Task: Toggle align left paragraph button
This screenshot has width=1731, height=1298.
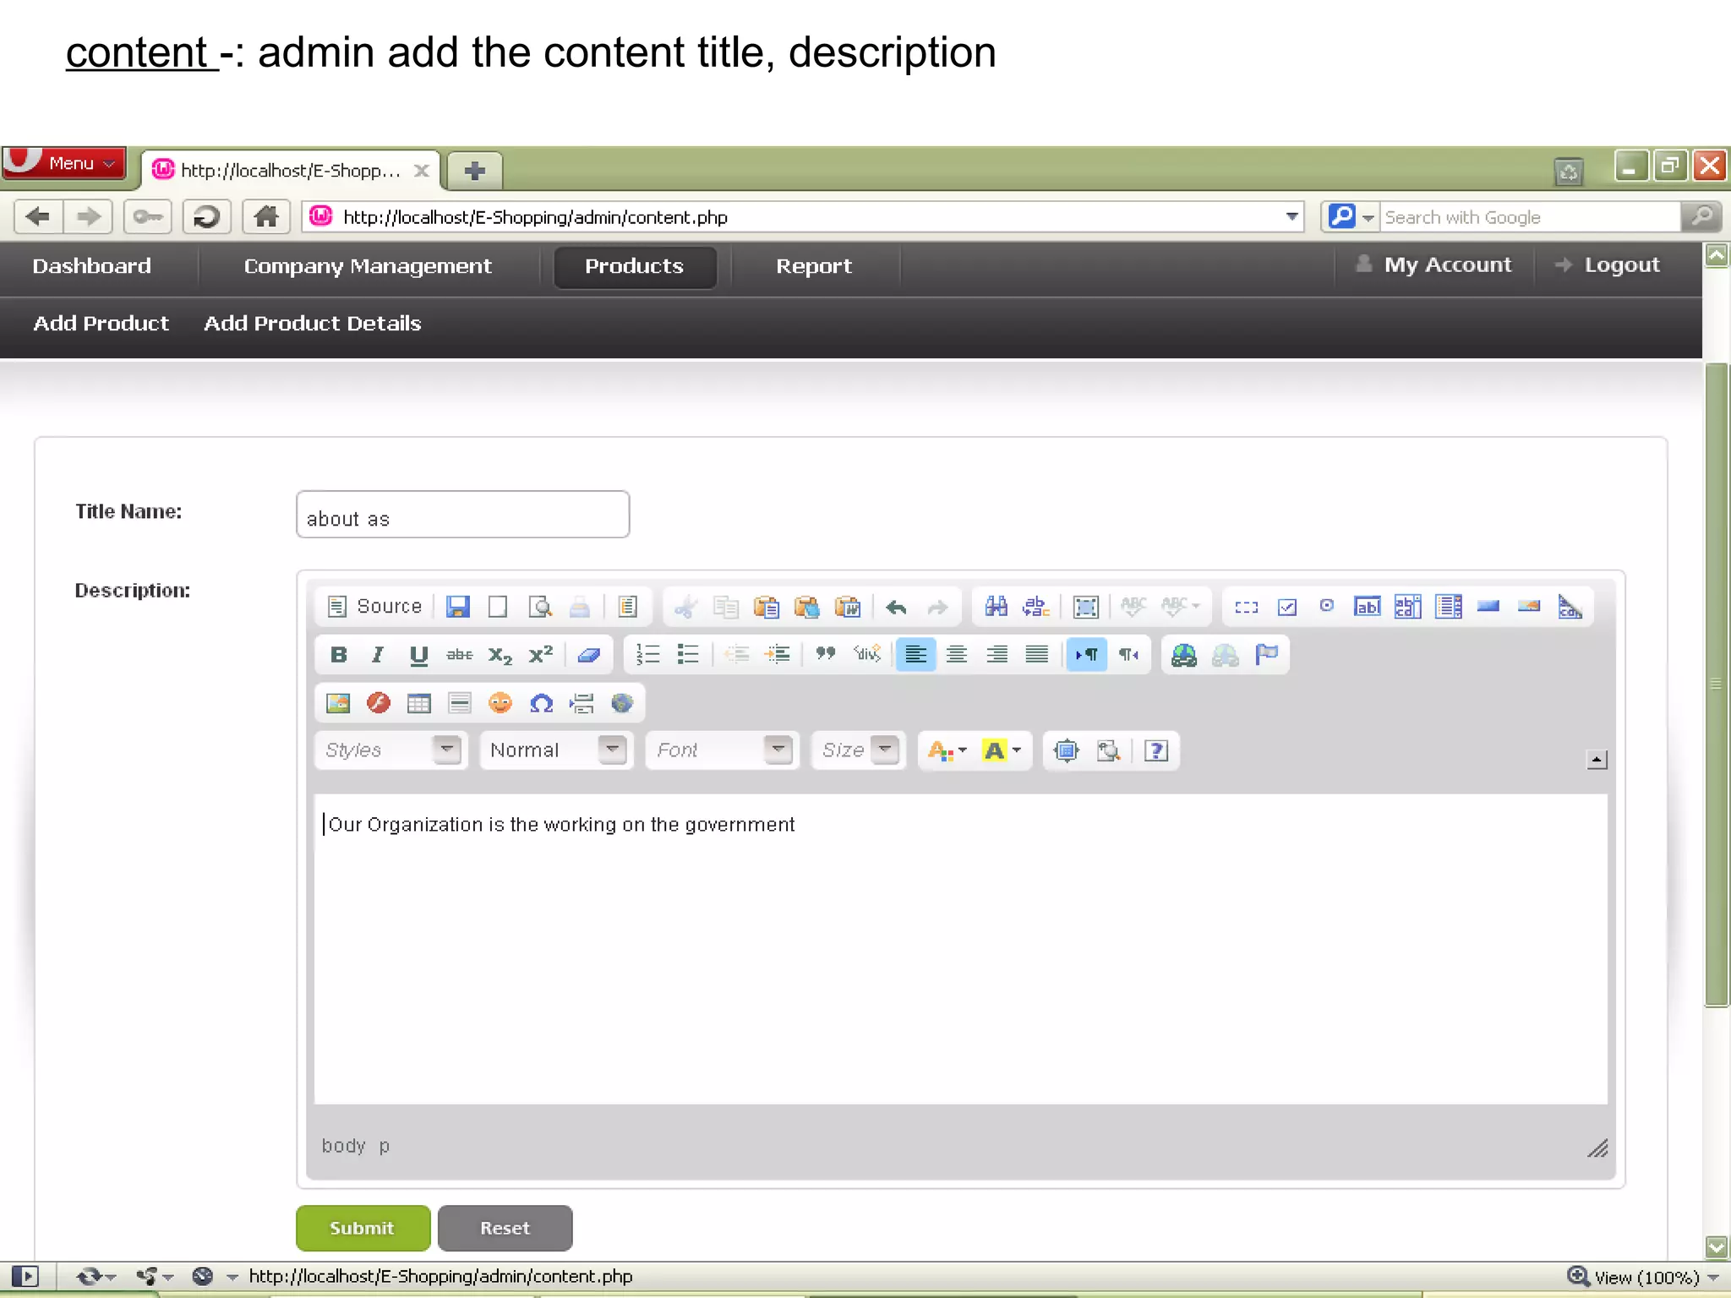Action: [915, 655]
